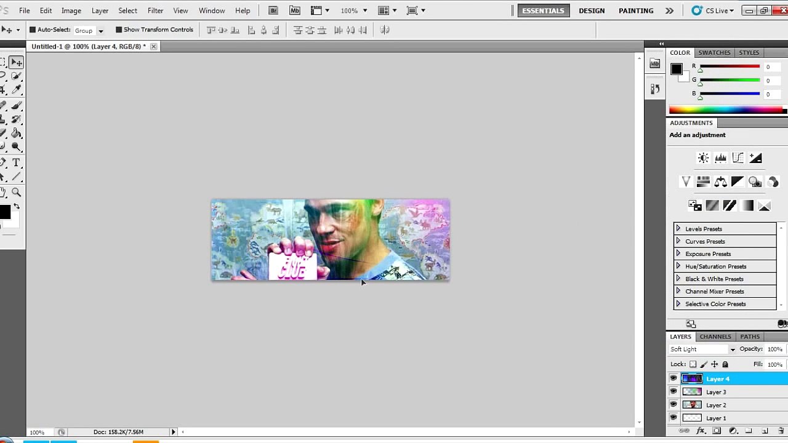788x443 pixels.
Task: Add a Curves adjustment
Action: pyautogui.click(x=738, y=158)
